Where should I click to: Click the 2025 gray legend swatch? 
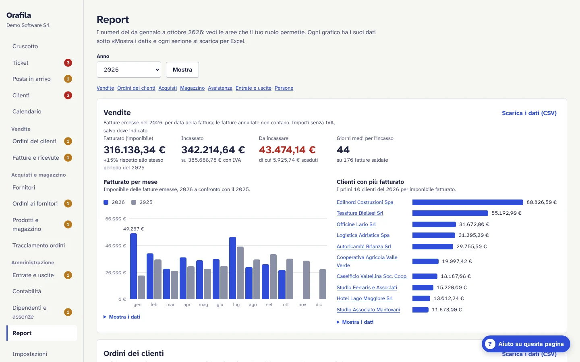click(134, 202)
